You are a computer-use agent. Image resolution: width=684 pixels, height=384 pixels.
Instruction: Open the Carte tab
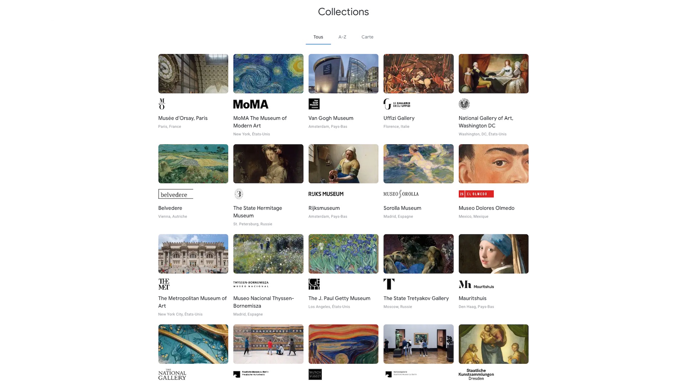point(367,37)
